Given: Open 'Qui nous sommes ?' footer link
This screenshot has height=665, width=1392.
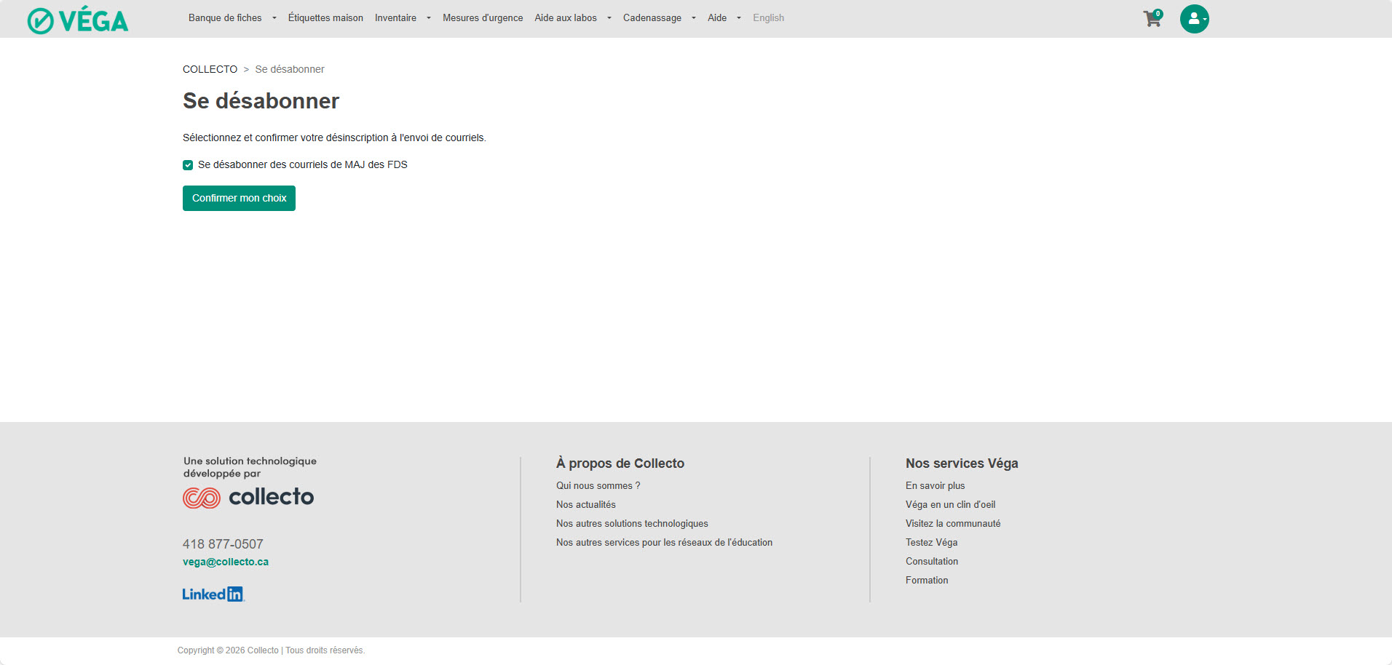Looking at the screenshot, I should (598, 485).
